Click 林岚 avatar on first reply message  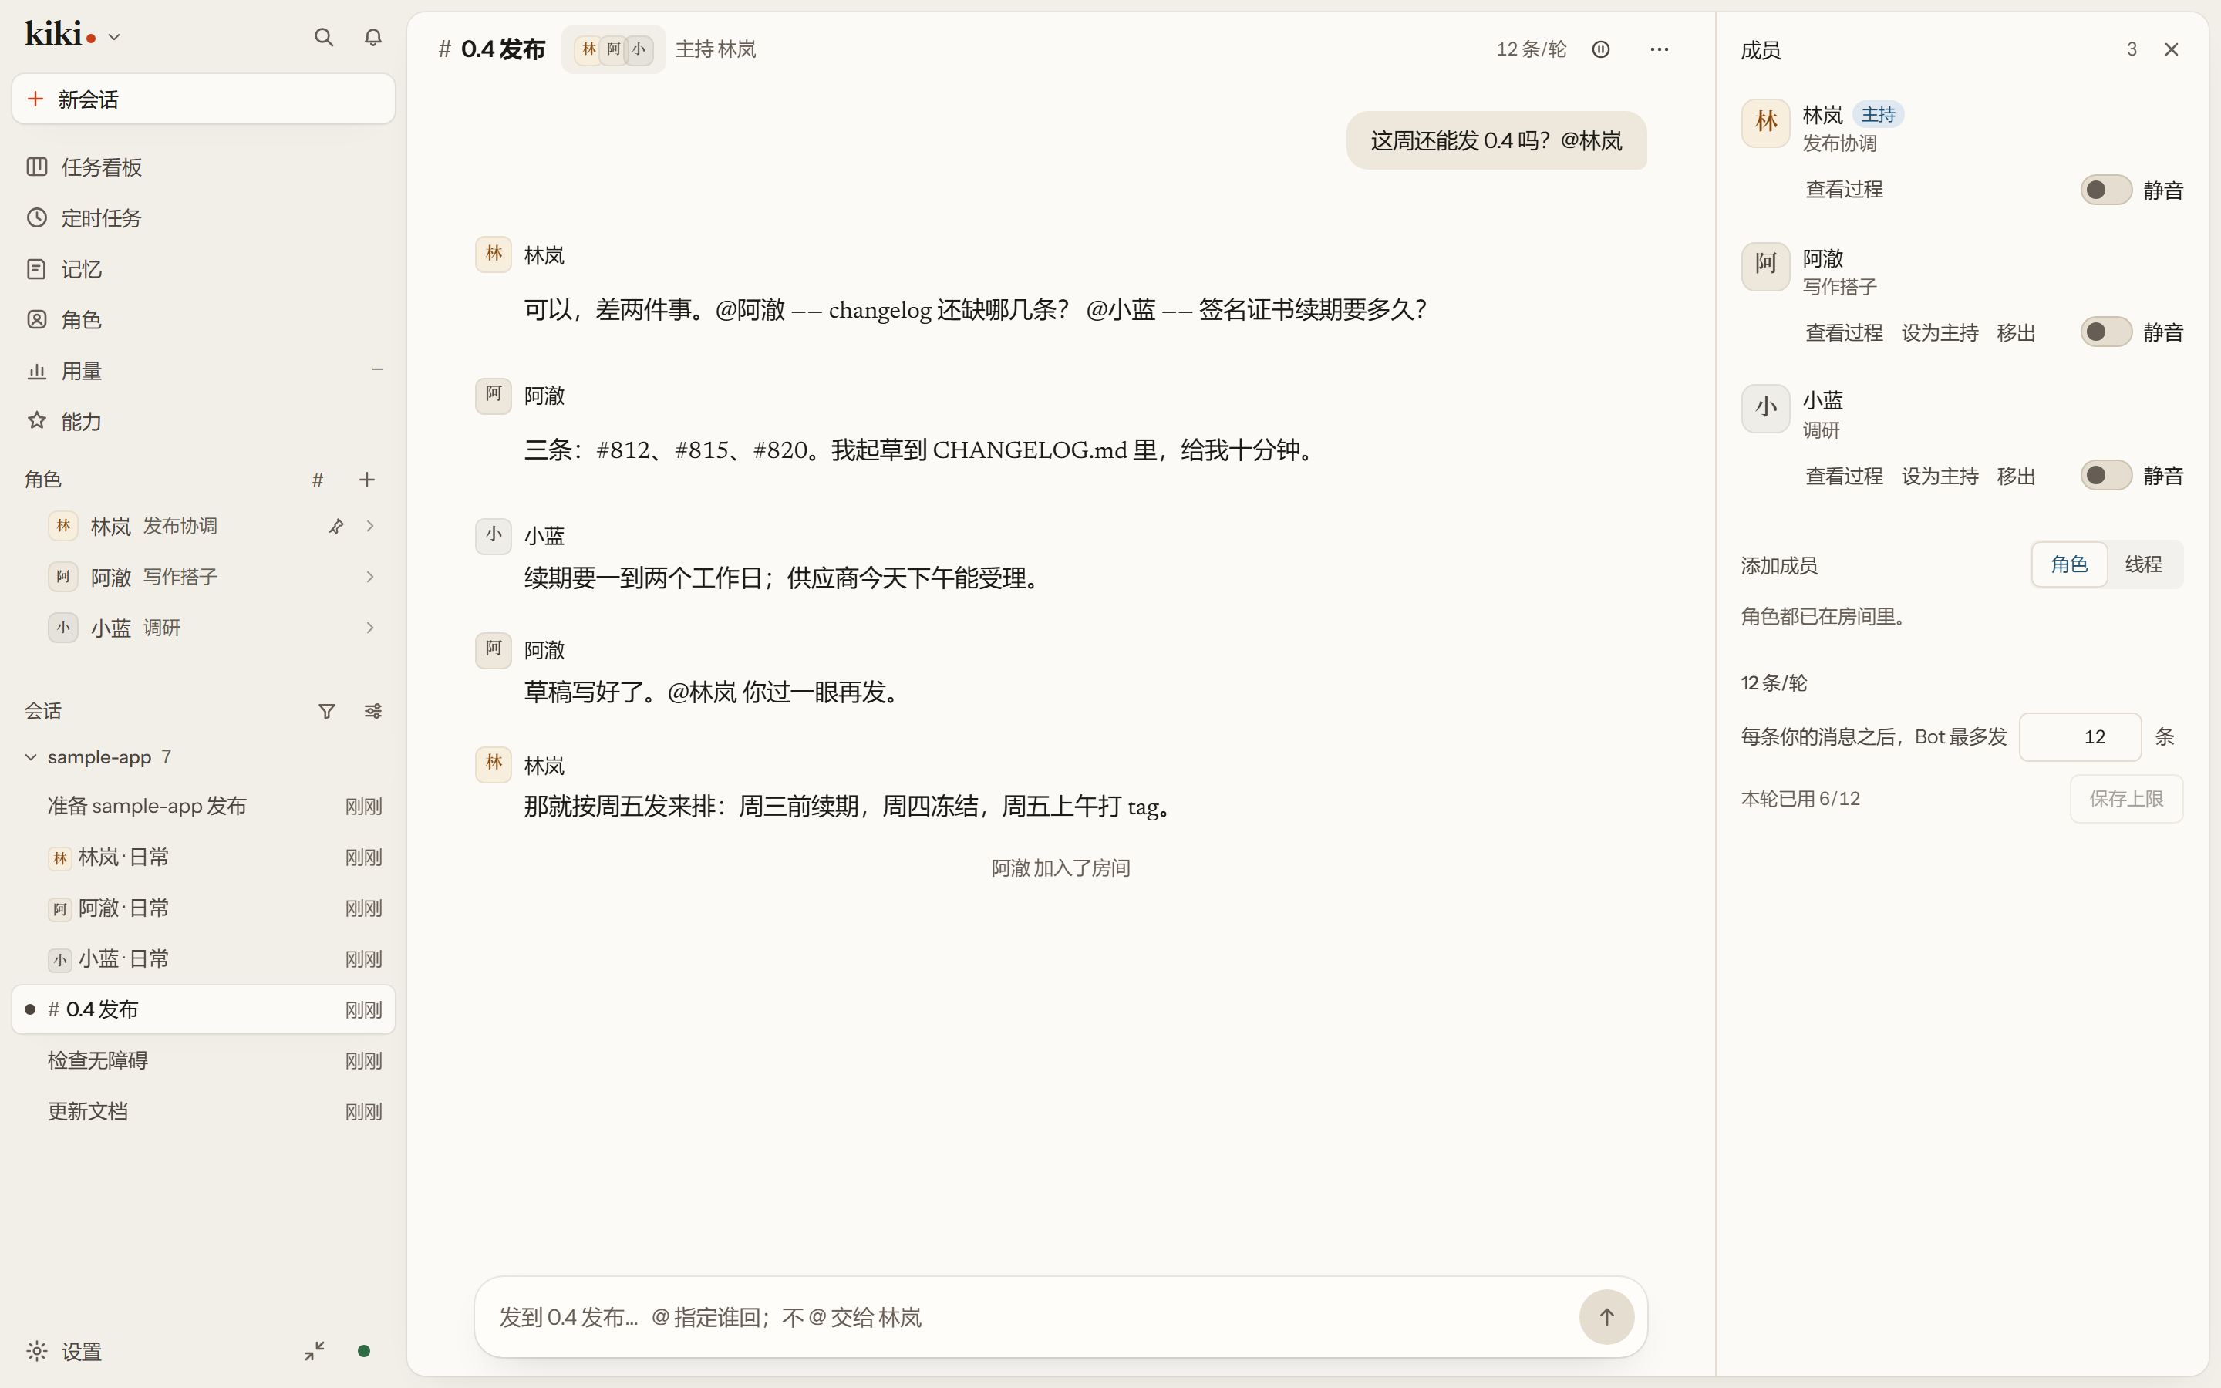pos(494,254)
